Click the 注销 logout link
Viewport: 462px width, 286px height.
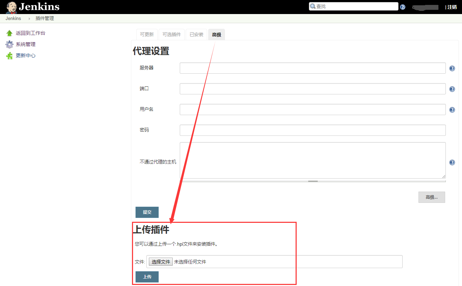tap(452, 7)
